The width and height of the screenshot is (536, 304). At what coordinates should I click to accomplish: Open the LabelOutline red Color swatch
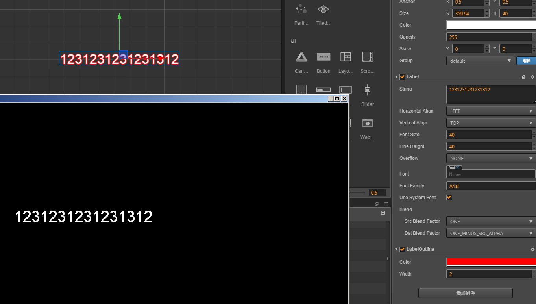[491, 262]
